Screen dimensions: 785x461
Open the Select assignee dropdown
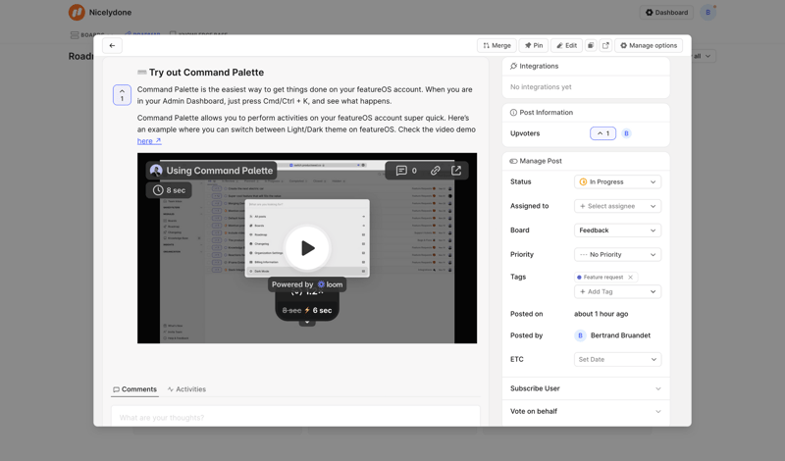pyautogui.click(x=617, y=206)
